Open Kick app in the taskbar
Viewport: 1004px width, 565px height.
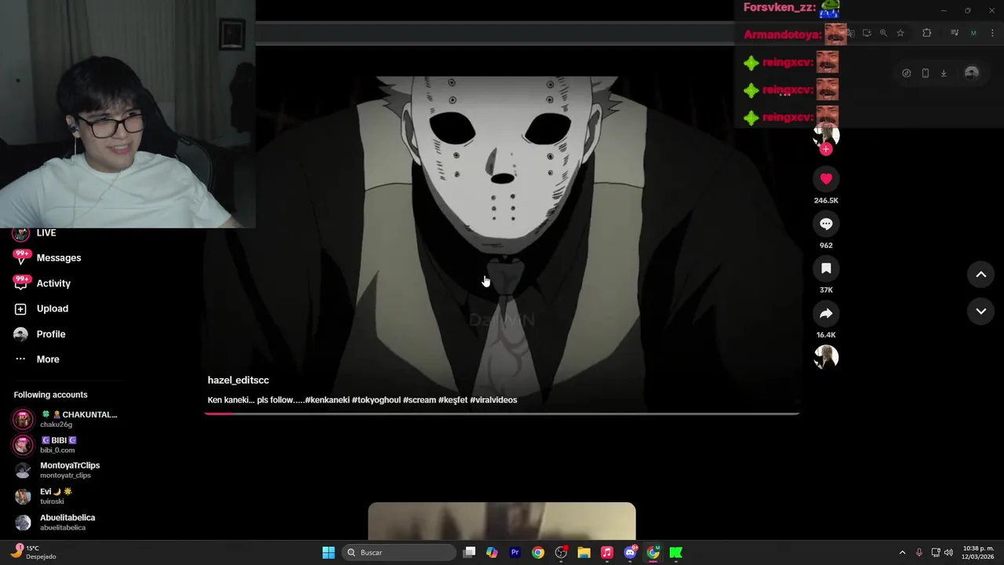[676, 552]
